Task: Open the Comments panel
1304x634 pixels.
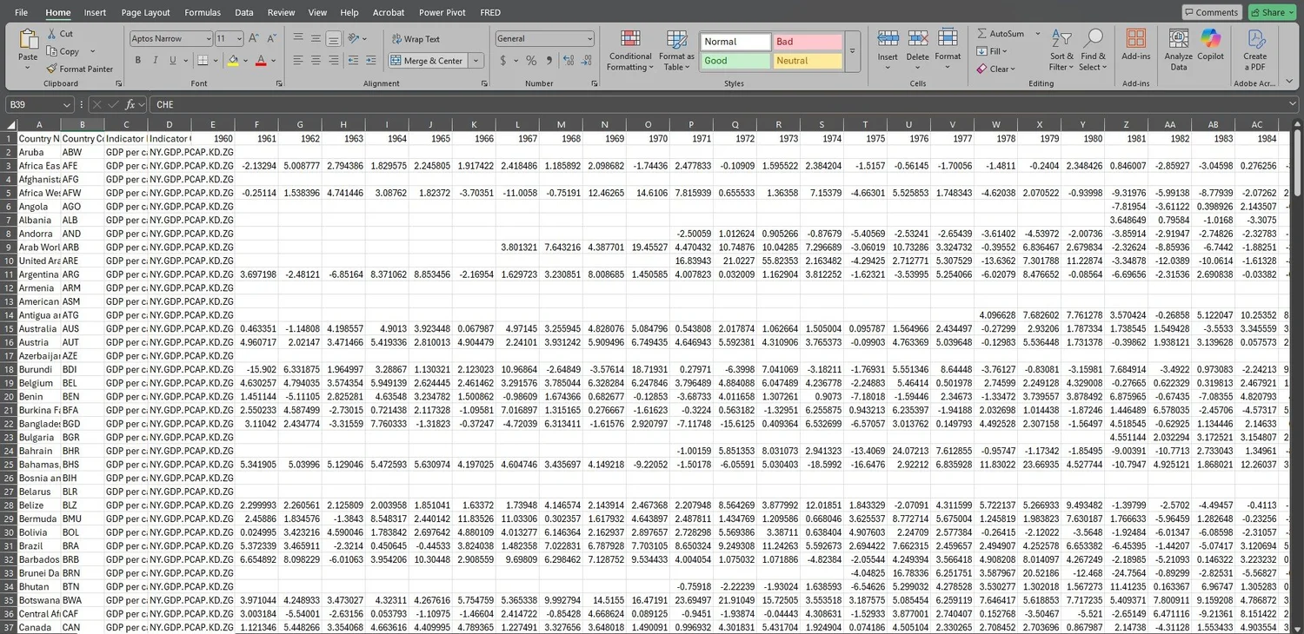Action: pyautogui.click(x=1211, y=12)
